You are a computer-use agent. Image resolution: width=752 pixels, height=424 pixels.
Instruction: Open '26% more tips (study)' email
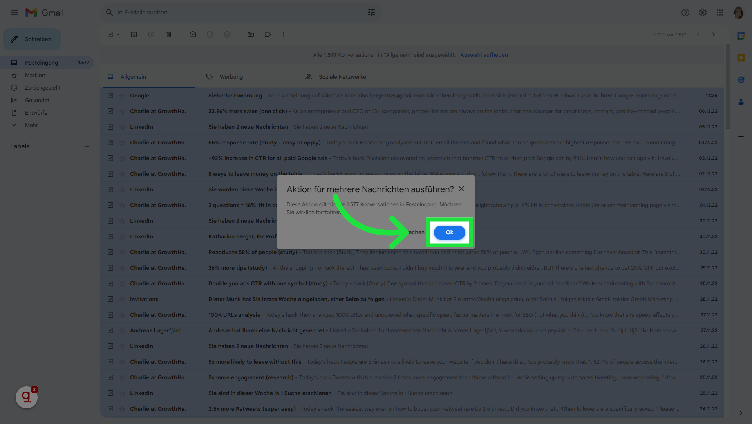(x=412, y=268)
